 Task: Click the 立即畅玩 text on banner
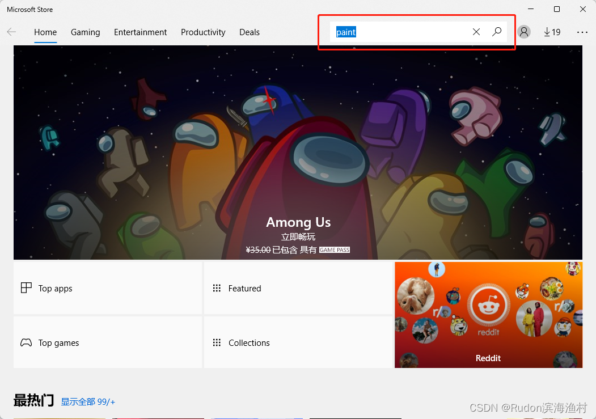pos(298,237)
